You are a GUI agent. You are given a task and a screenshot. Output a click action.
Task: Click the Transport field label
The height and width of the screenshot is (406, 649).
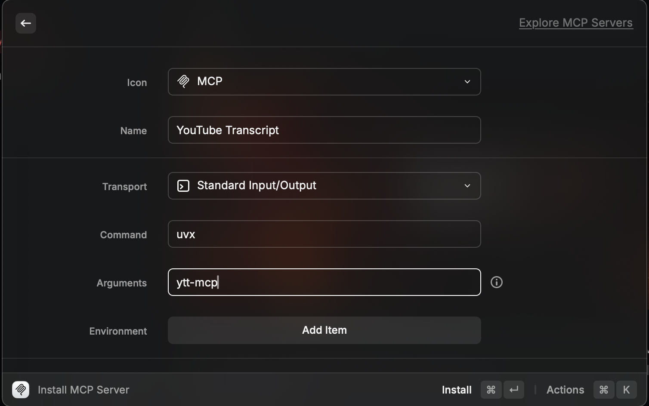(124, 187)
